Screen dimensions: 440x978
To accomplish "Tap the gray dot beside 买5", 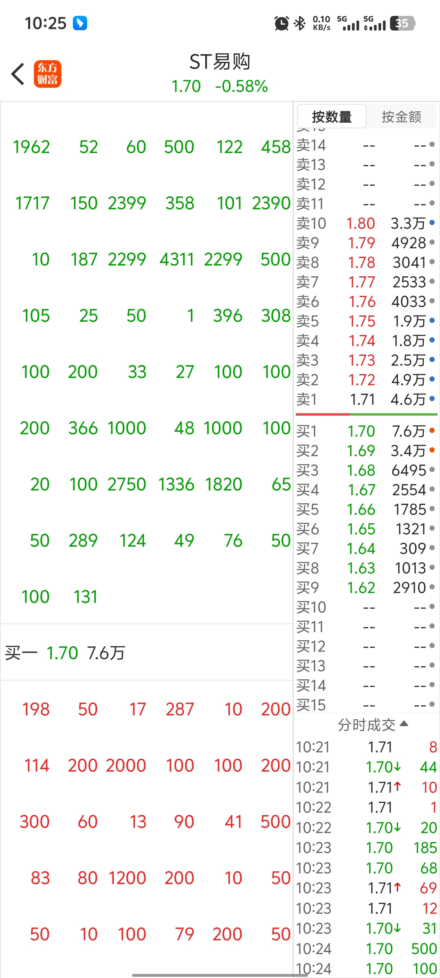I will point(432,509).
